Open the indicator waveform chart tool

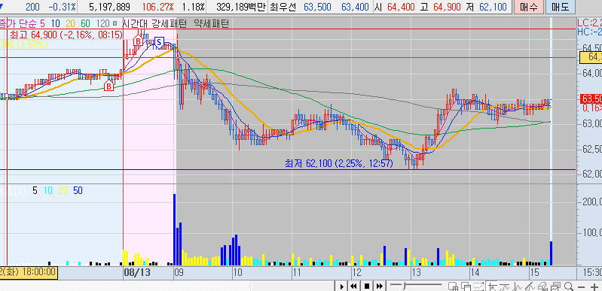pyautogui.click(x=518, y=286)
